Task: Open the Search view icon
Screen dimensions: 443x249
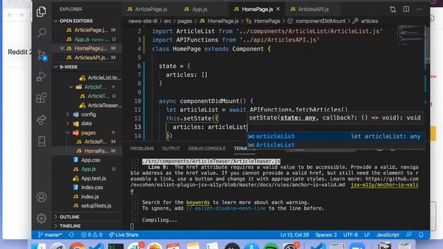Action: coord(42,33)
